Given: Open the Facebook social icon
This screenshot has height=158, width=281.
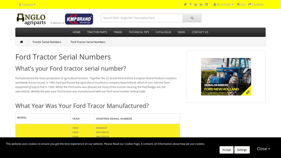Looking at the screenshot, I should pos(190,5).
